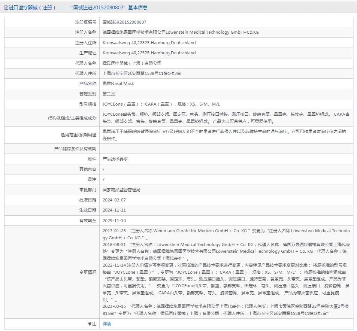The width and height of the screenshot is (357, 331).
Task: Click the 管理类别 label
Action: coord(88,94)
